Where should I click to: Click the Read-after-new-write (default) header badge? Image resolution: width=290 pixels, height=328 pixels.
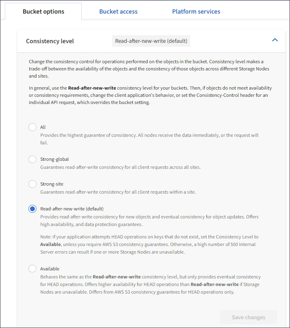click(x=151, y=41)
